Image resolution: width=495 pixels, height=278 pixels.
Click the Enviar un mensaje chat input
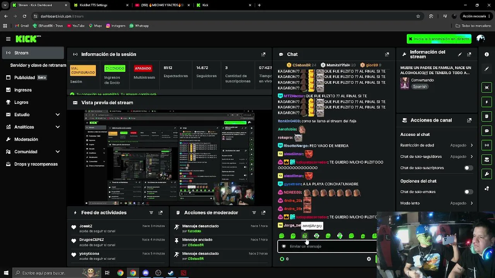click(x=327, y=246)
